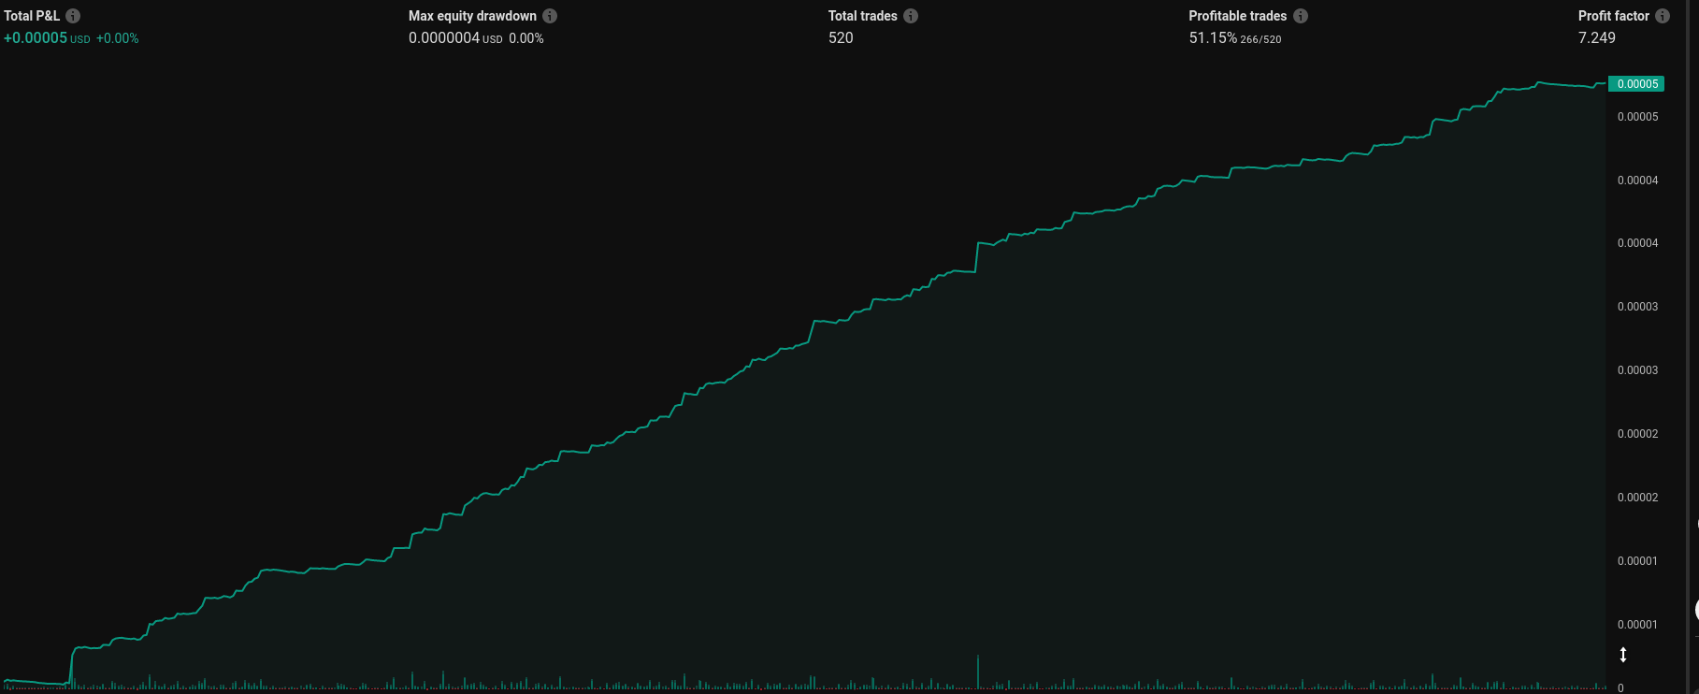Show info for Max equity drawdown
This screenshot has width=1699, height=694.
550,16
